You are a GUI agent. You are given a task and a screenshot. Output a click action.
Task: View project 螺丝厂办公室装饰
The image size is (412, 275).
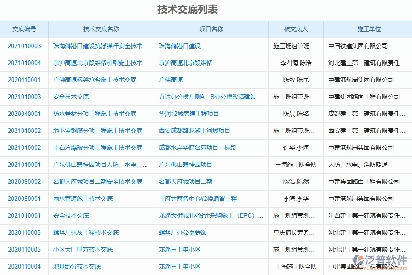pyautogui.click(x=181, y=232)
